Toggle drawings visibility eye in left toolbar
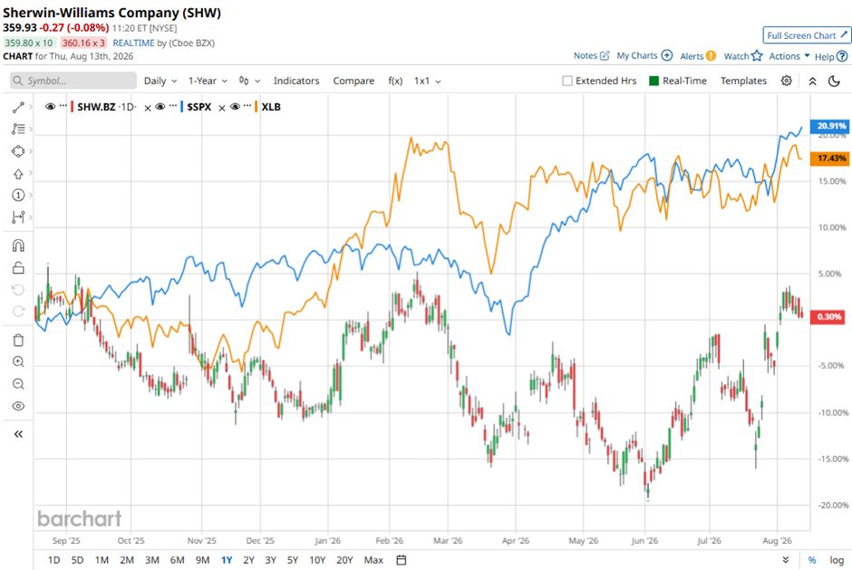852x570 pixels. point(18,406)
